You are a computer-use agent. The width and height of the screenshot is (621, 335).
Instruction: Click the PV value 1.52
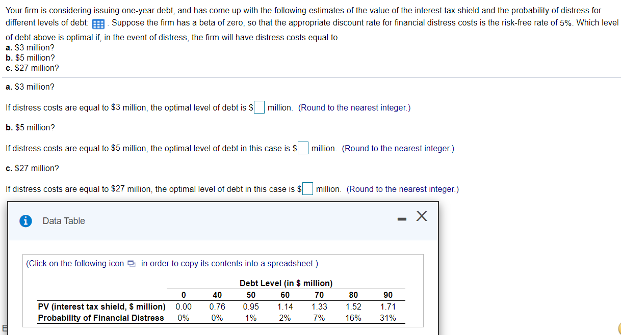[353, 306]
